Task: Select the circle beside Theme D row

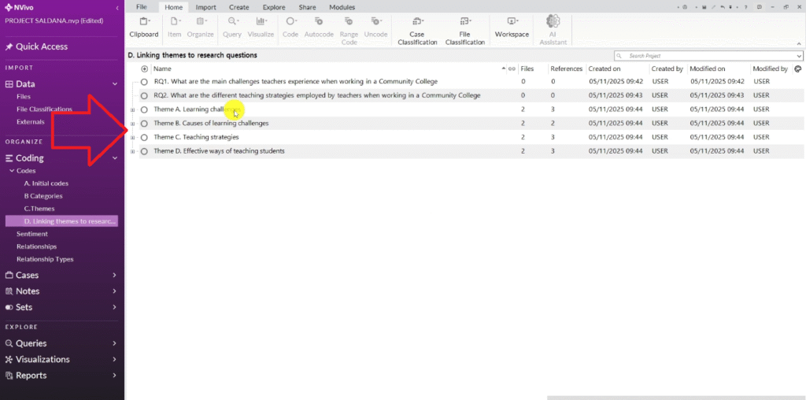Action: click(x=145, y=151)
